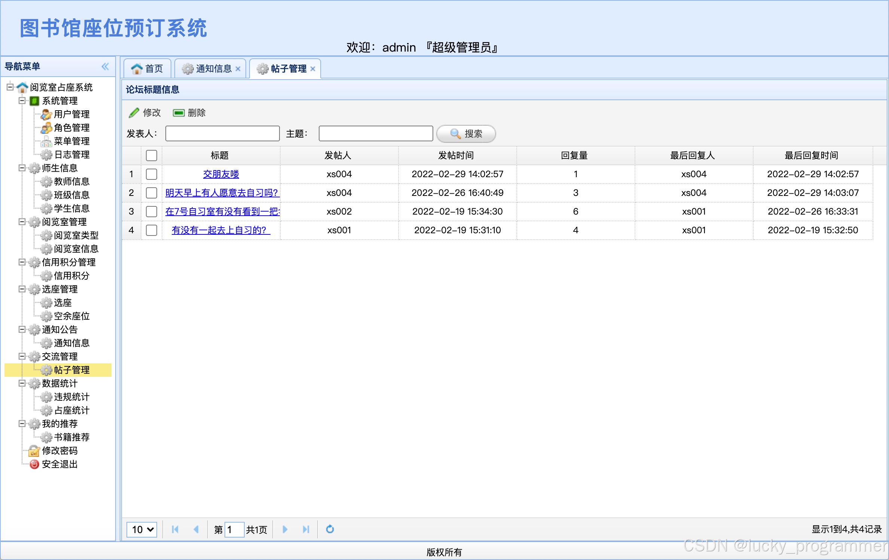Image resolution: width=889 pixels, height=560 pixels.
Task: Click the green 删除 delete icon
Action: coord(178,113)
